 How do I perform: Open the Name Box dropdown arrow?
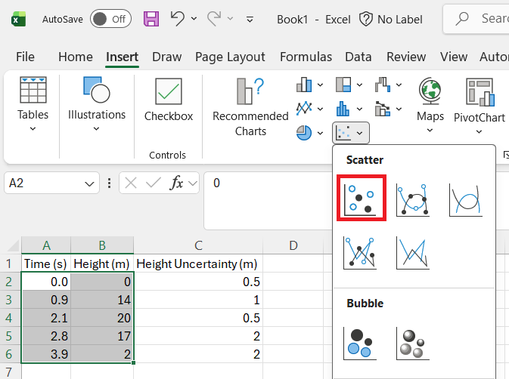pos(89,183)
